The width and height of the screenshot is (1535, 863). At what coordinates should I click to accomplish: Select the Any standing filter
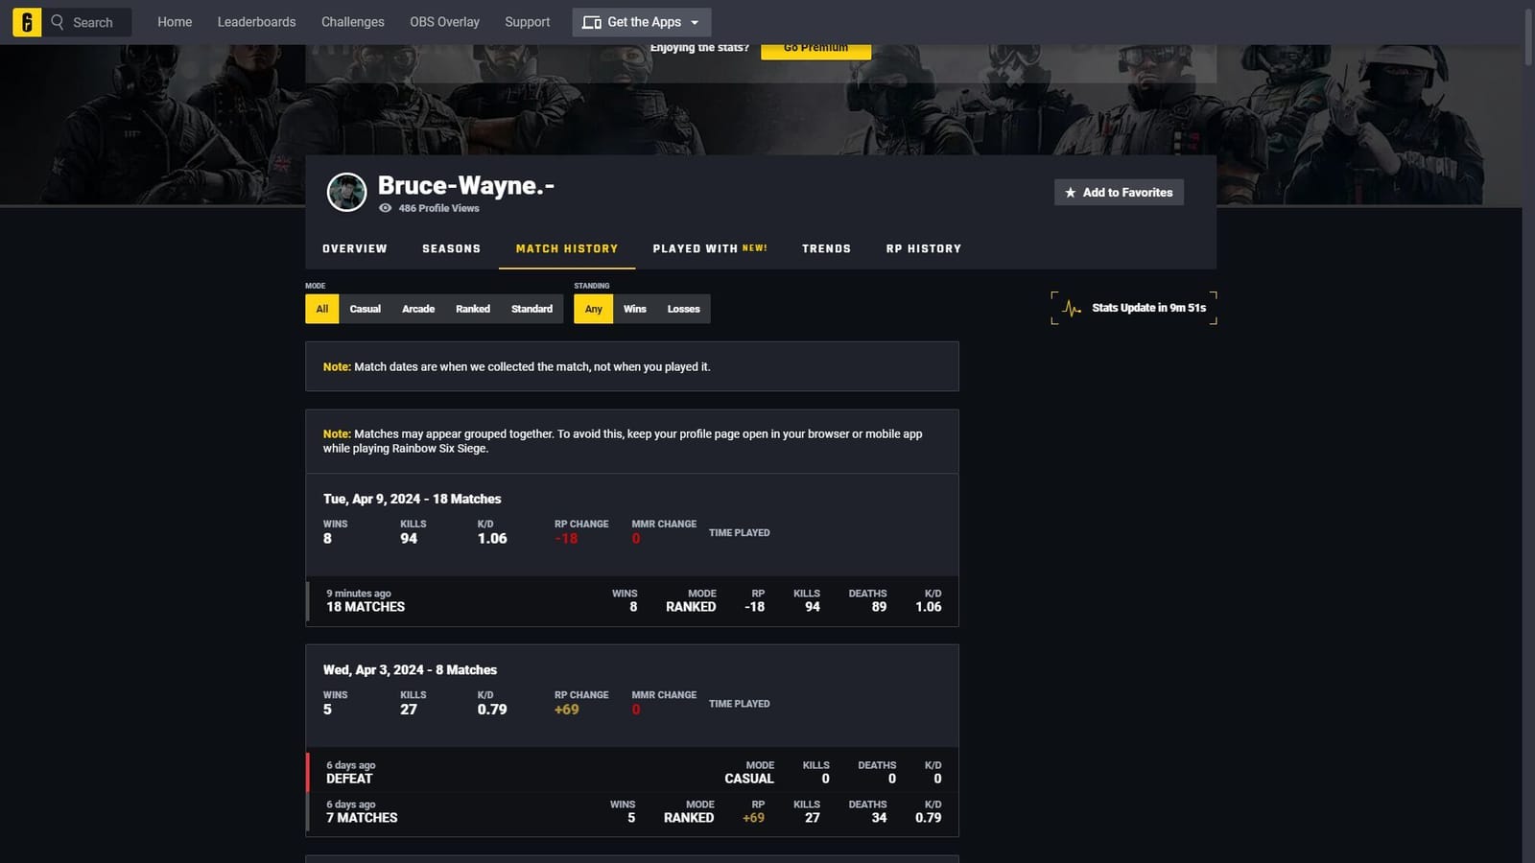tap(593, 309)
